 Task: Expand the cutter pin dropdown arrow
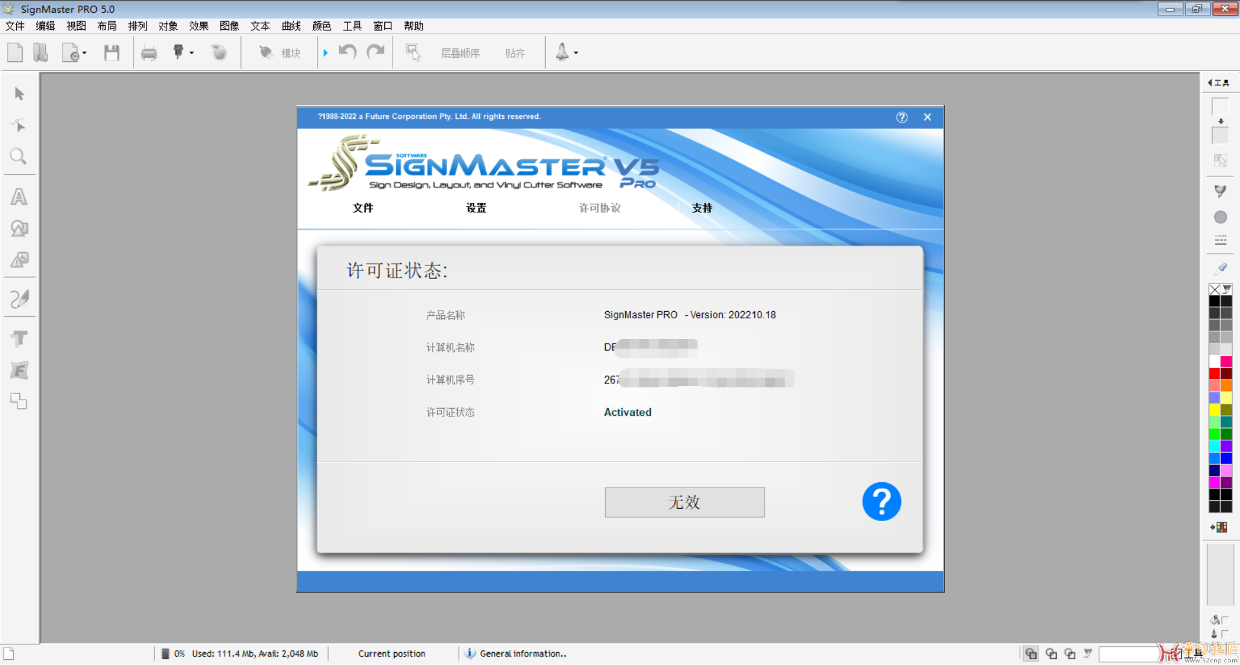click(x=191, y=53)
